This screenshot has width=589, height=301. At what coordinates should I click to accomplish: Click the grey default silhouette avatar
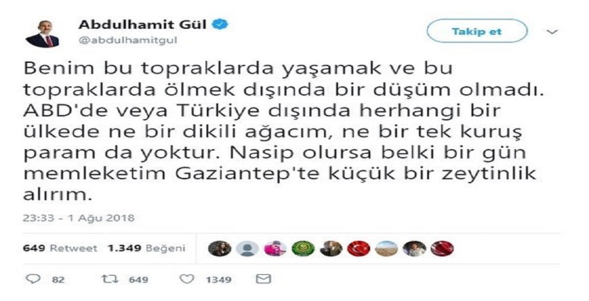248,248
